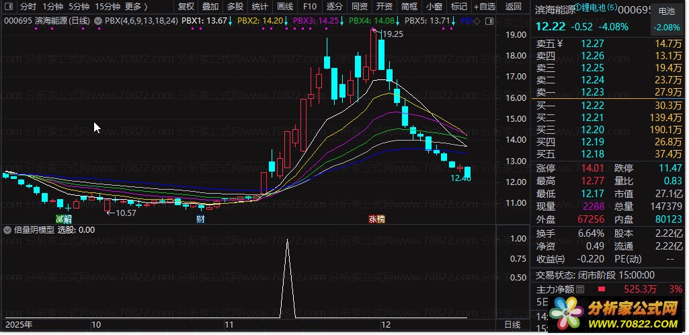Click the 市值 value 27.1亿

(x=667, y=194)
